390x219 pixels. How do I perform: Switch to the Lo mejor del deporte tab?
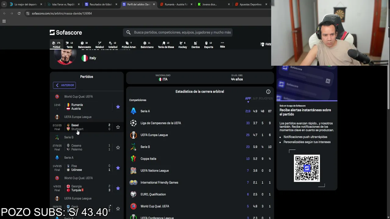pos(25,4)
